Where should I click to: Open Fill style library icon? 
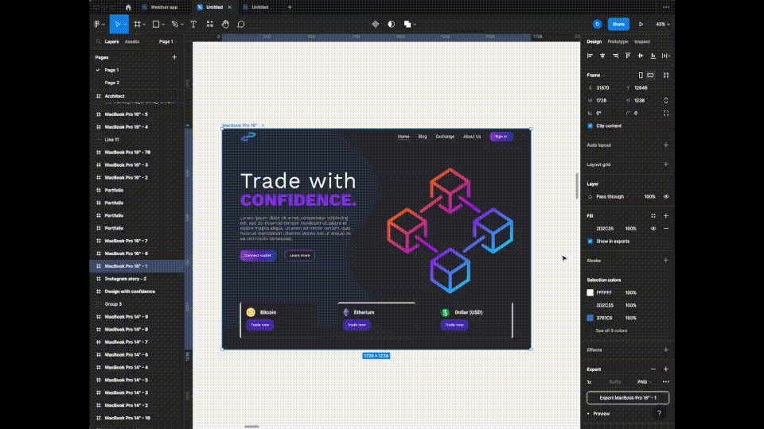(653, 216)
